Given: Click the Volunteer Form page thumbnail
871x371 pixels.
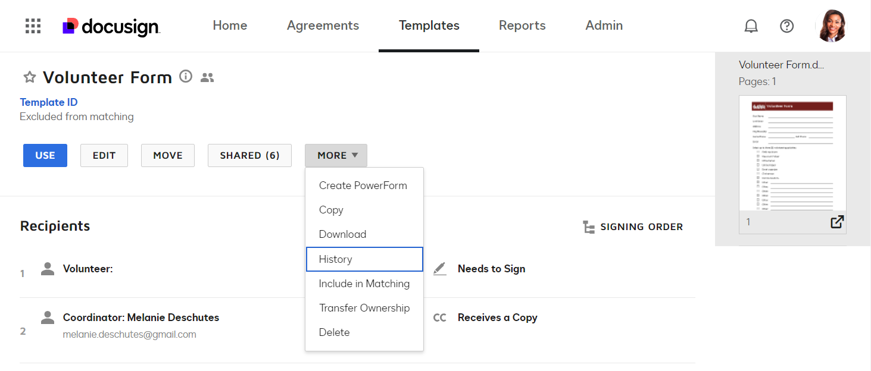Looking at the screenshot, I should pos(792,155).
